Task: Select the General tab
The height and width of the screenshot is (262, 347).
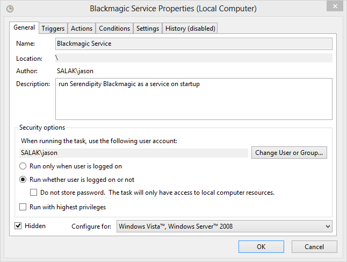Action: 24,27
